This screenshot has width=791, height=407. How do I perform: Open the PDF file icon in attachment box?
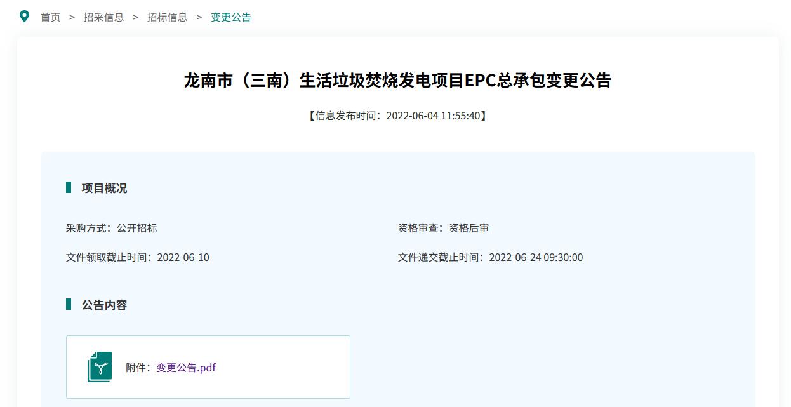(x=100, y=367)
